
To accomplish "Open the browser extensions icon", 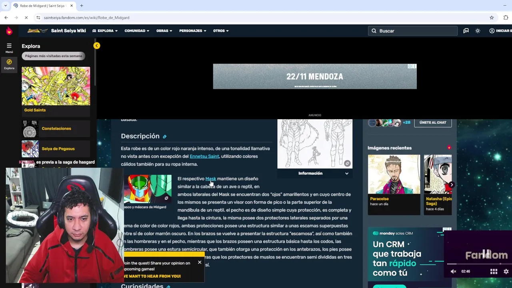I will pos(506,18).
